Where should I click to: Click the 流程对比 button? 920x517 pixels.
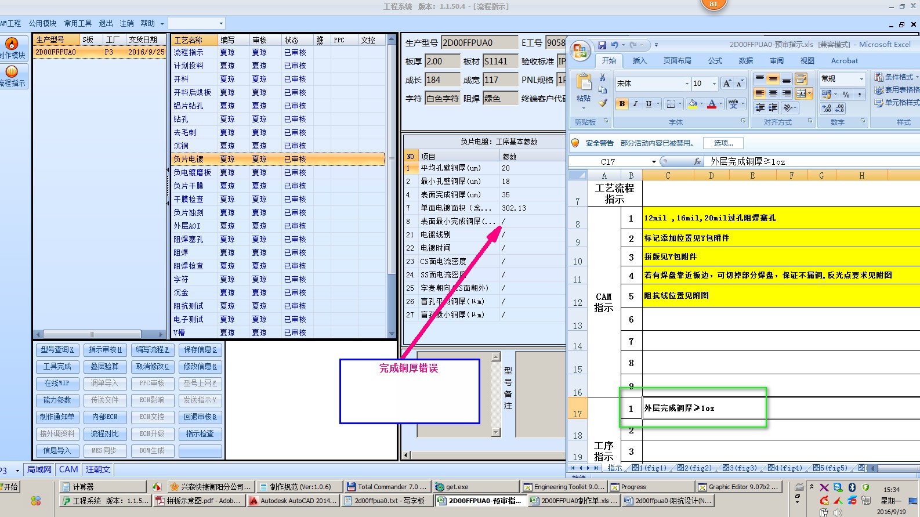click(x=105, y=433)
